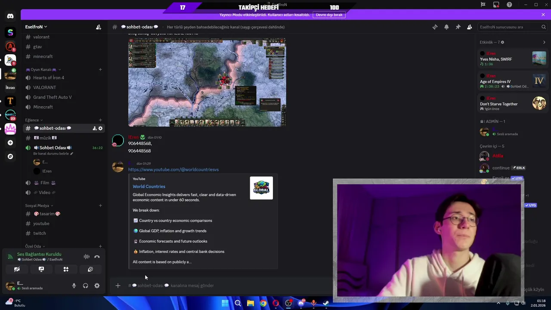Open the inbox icon in title bar
Image resolution: width=551 pixels, height=310 pixels.
point(496,4)
